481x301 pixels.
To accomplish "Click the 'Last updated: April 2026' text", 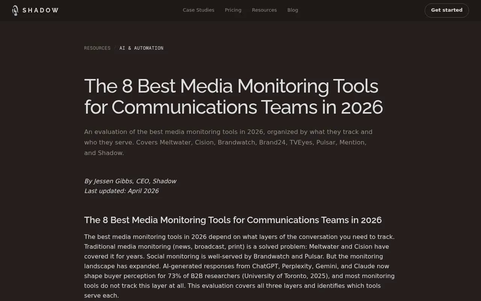I will [121, 191].
